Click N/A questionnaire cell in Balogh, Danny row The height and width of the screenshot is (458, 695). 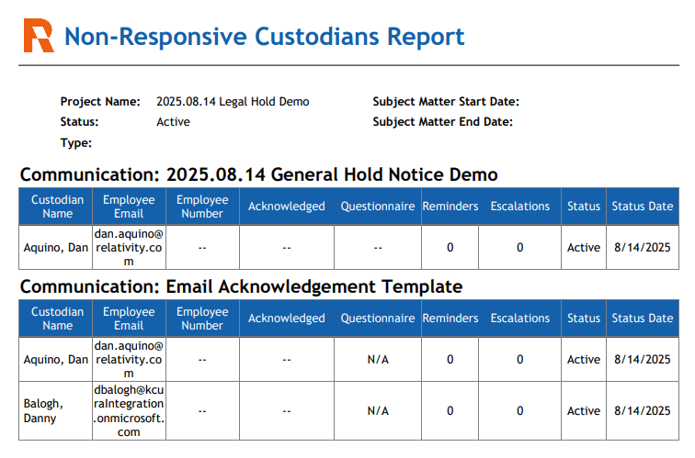pos(378,410)
